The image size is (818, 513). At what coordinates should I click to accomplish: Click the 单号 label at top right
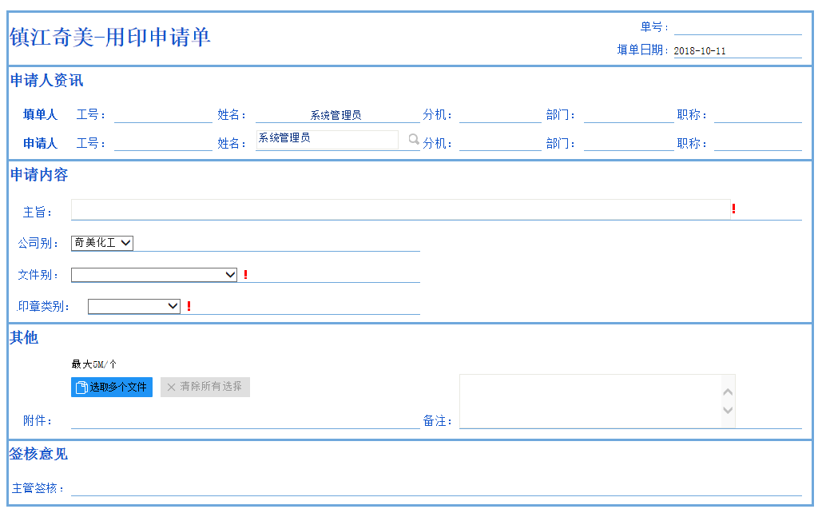pyautogui.click(x=654, y=27)
